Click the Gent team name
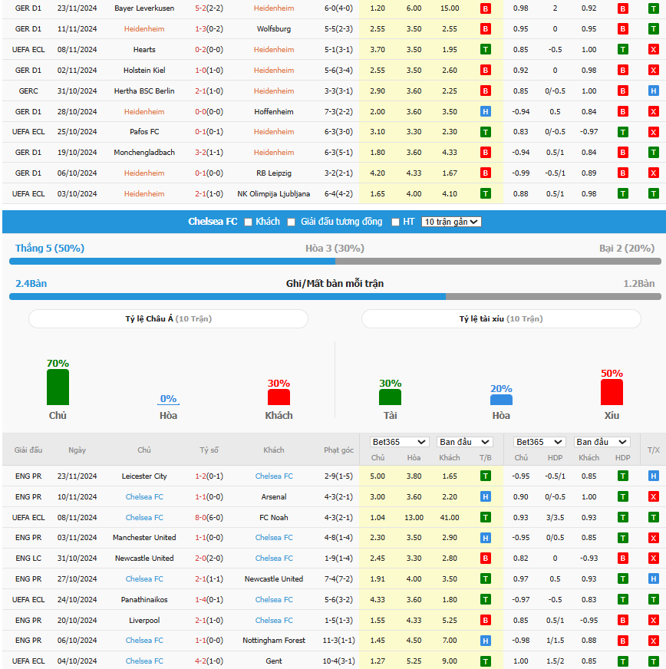 pyautogui.click(x=273, y=661)
